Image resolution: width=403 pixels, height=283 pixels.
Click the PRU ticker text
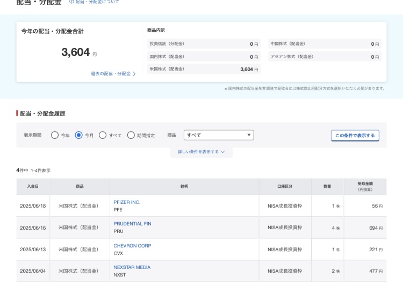(x=119, y=231)
